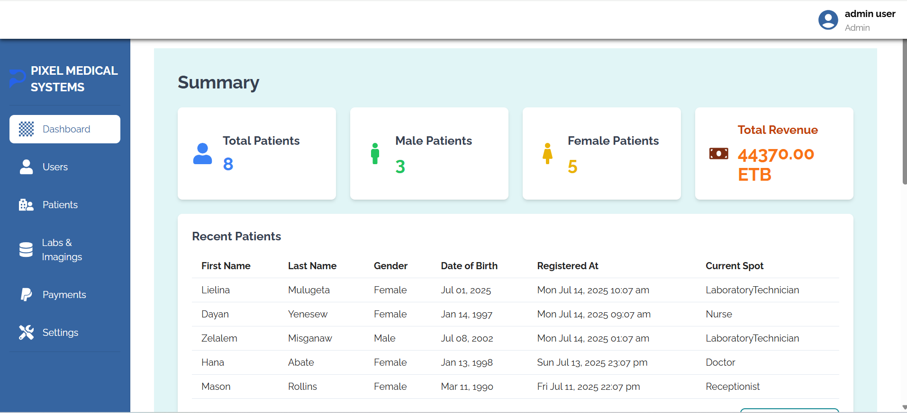Select last name Yenesew

coord(308,314)
